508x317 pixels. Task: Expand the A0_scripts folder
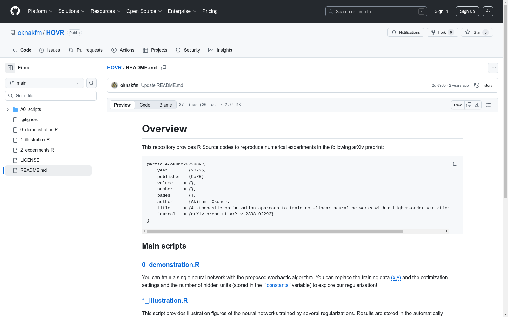pos(8,109)
